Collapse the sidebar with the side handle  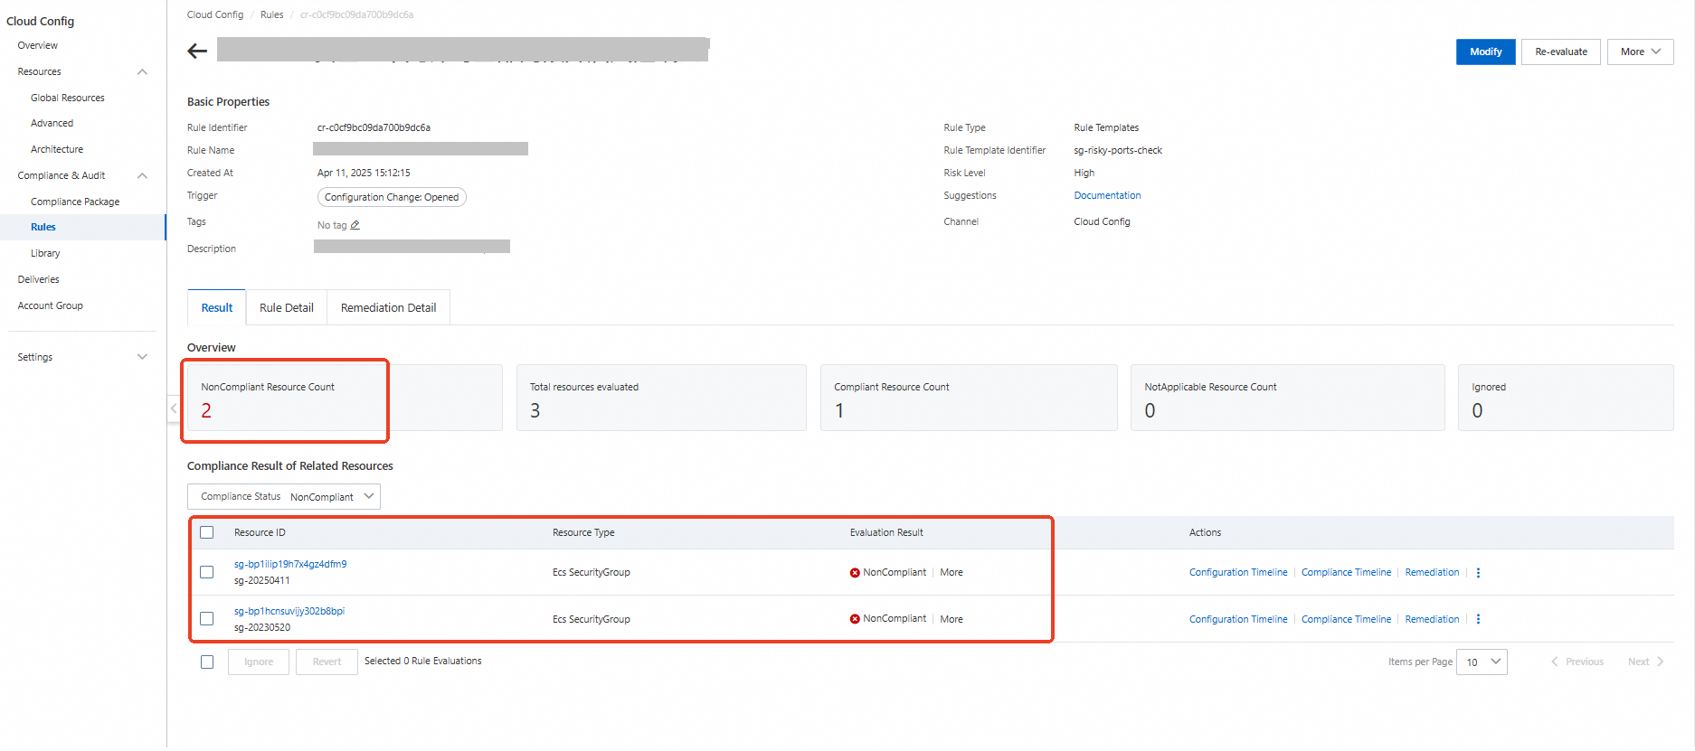173,408
